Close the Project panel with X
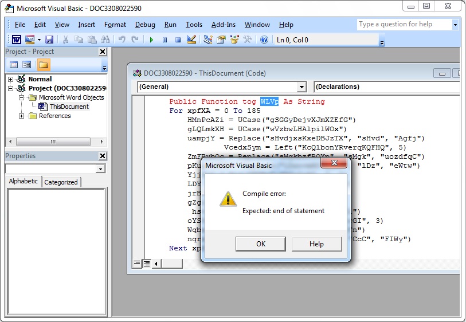466x322 pixels. [103, 52]
